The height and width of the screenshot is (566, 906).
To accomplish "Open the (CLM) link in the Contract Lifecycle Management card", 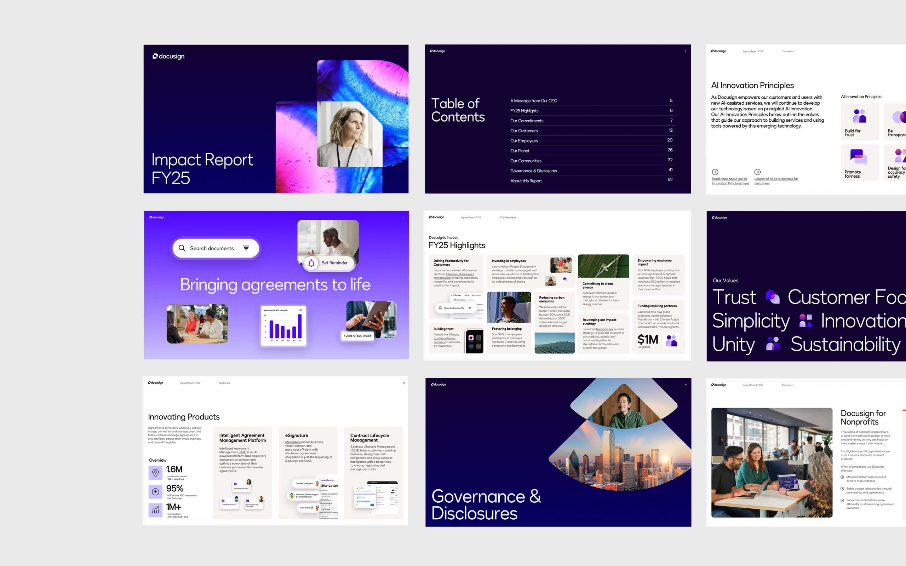I will tap(355, 450).
